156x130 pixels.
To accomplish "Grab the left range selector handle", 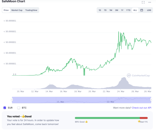I will point(12,100).
